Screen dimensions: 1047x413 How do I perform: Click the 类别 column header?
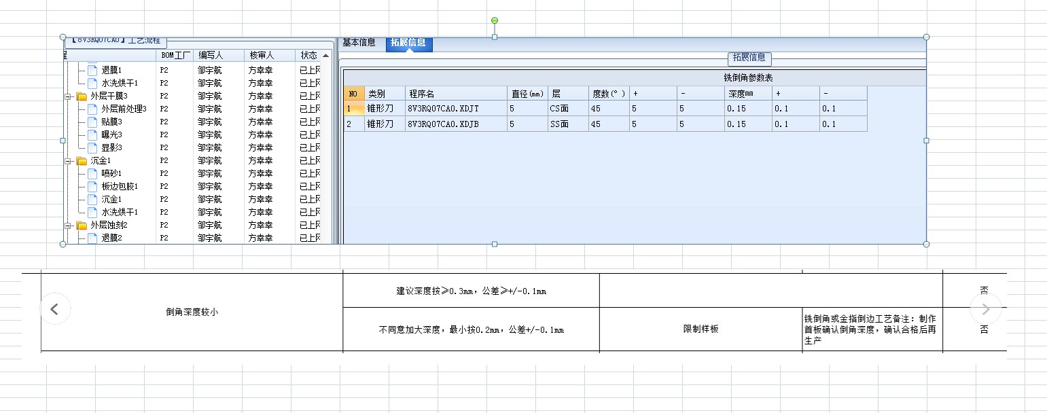(385, 93)
